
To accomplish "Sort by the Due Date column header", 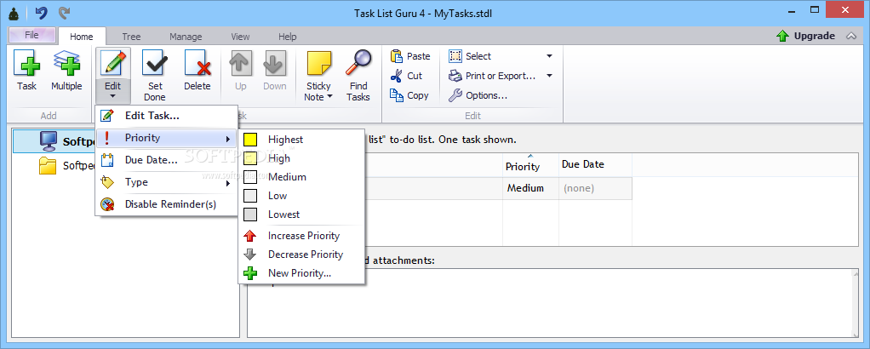I will tap(595, 165).
